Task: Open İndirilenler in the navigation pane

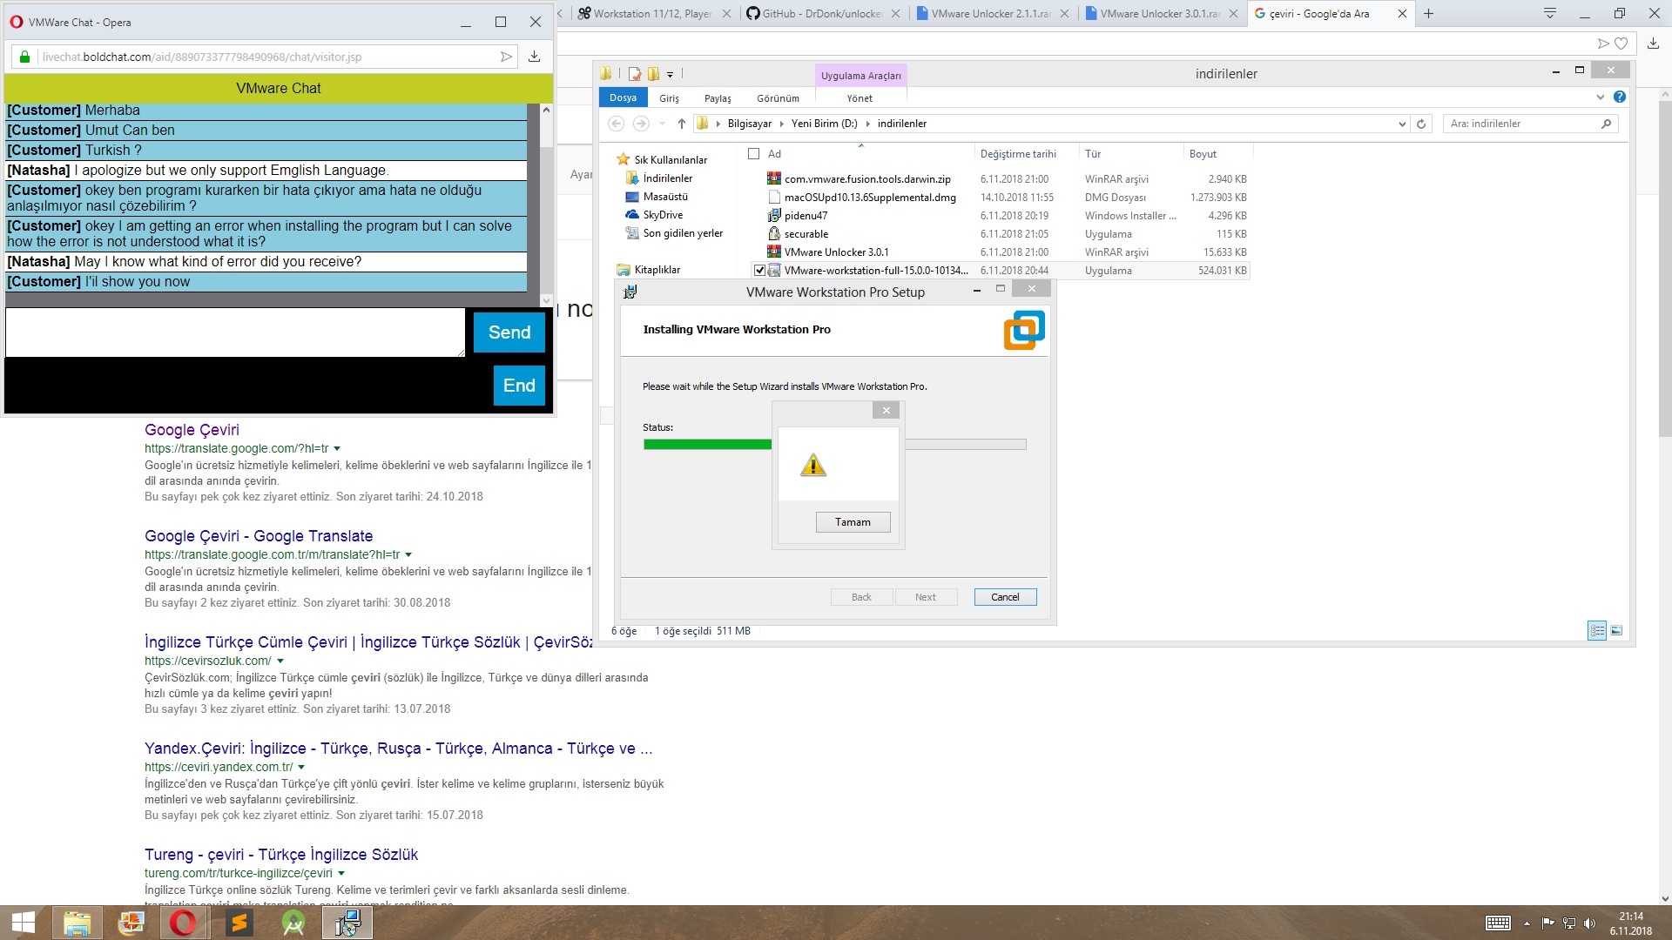Action: pyautogui.click(x=668, y=178)
